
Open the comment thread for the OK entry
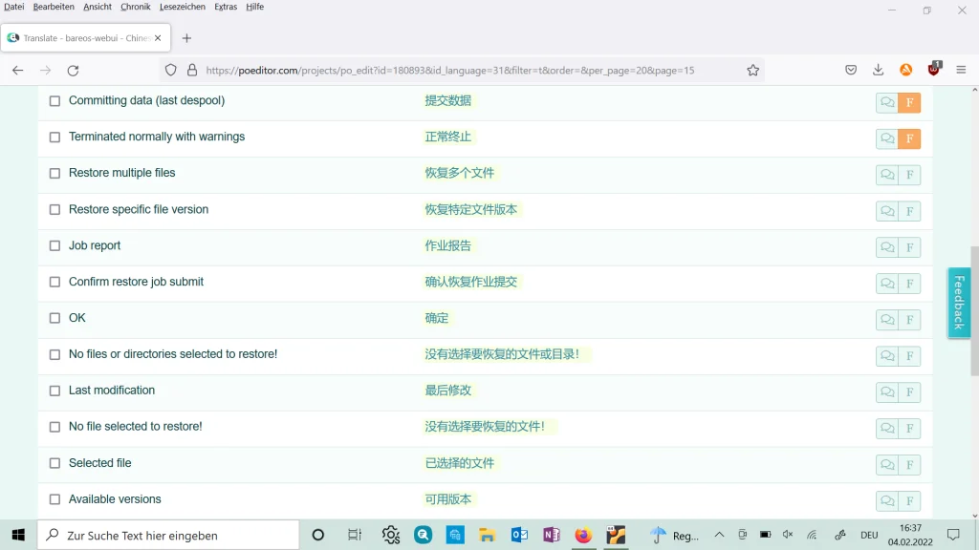coord(886,320)
